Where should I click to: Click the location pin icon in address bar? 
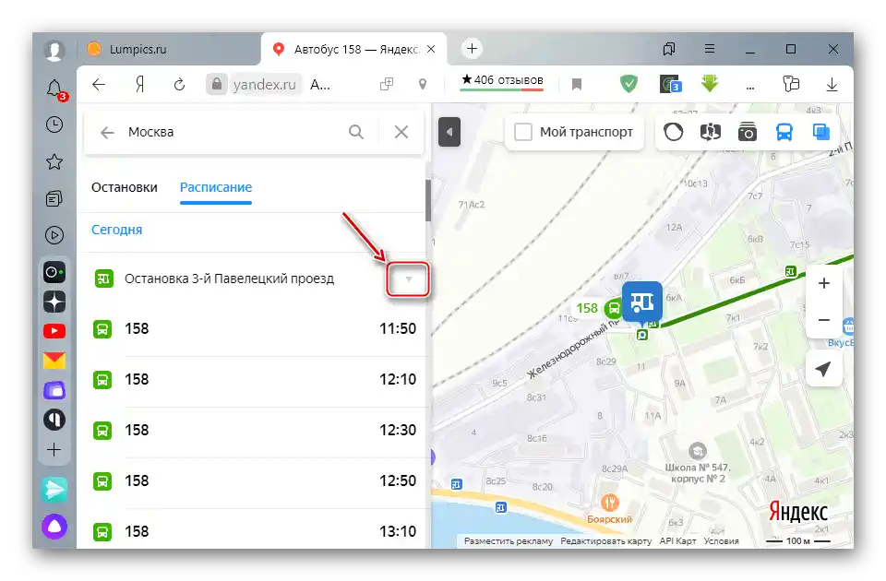tap(422, 85)
